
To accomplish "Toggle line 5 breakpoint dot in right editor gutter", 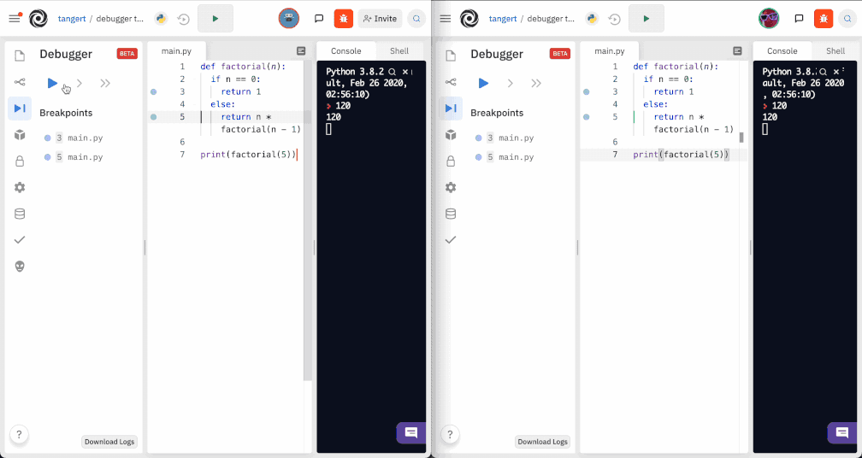I will pos(586,117).
